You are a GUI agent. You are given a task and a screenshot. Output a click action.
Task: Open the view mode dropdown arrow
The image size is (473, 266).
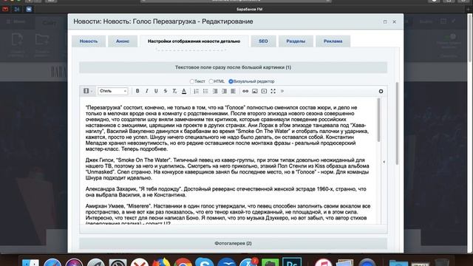92,91
